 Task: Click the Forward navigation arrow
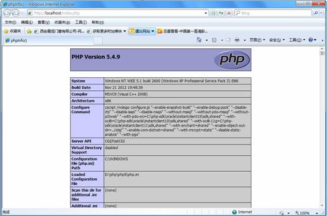tap(15, 13)
